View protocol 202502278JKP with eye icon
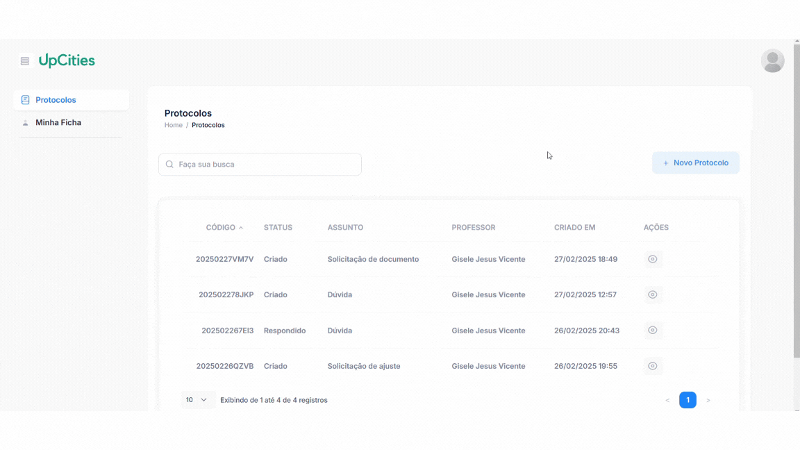The width and height of the screenshot is (800, 450). tap(653, 295)
